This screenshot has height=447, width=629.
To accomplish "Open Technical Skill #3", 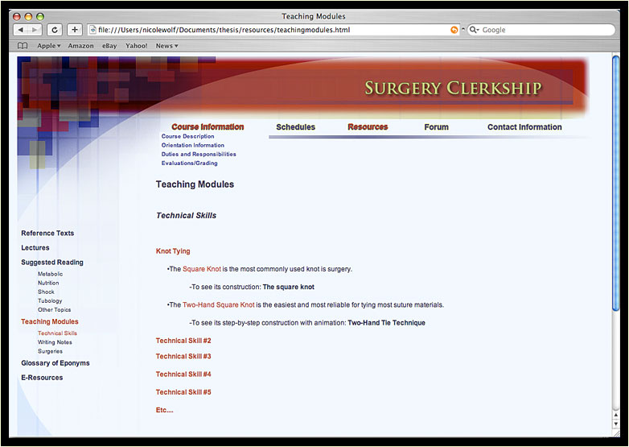I will pyautogui.click(x=183, y=356).
